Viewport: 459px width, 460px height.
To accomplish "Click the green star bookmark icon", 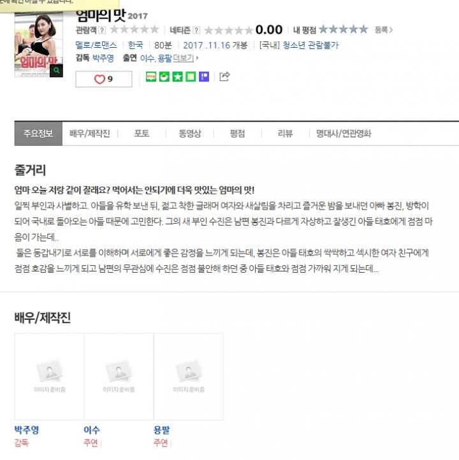I will coord(177,77).
